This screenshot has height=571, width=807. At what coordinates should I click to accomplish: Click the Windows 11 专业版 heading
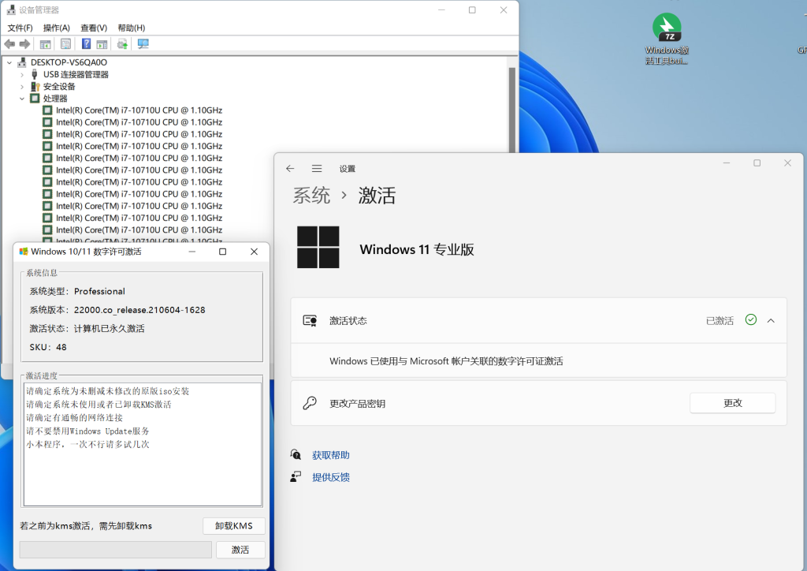(417, 250)
